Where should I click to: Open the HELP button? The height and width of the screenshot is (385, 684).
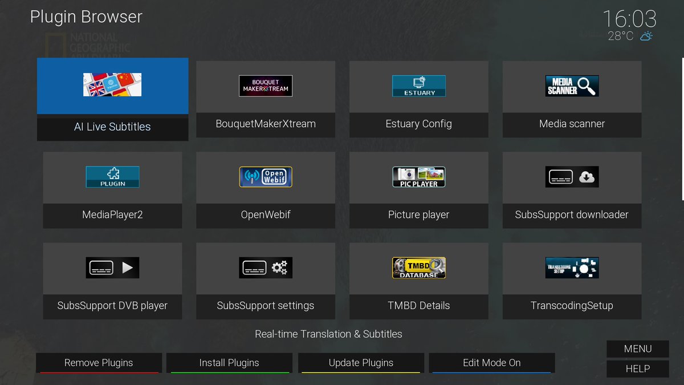point(638,369)
